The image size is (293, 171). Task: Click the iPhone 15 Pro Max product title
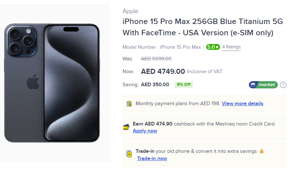(x=203, y=27)
